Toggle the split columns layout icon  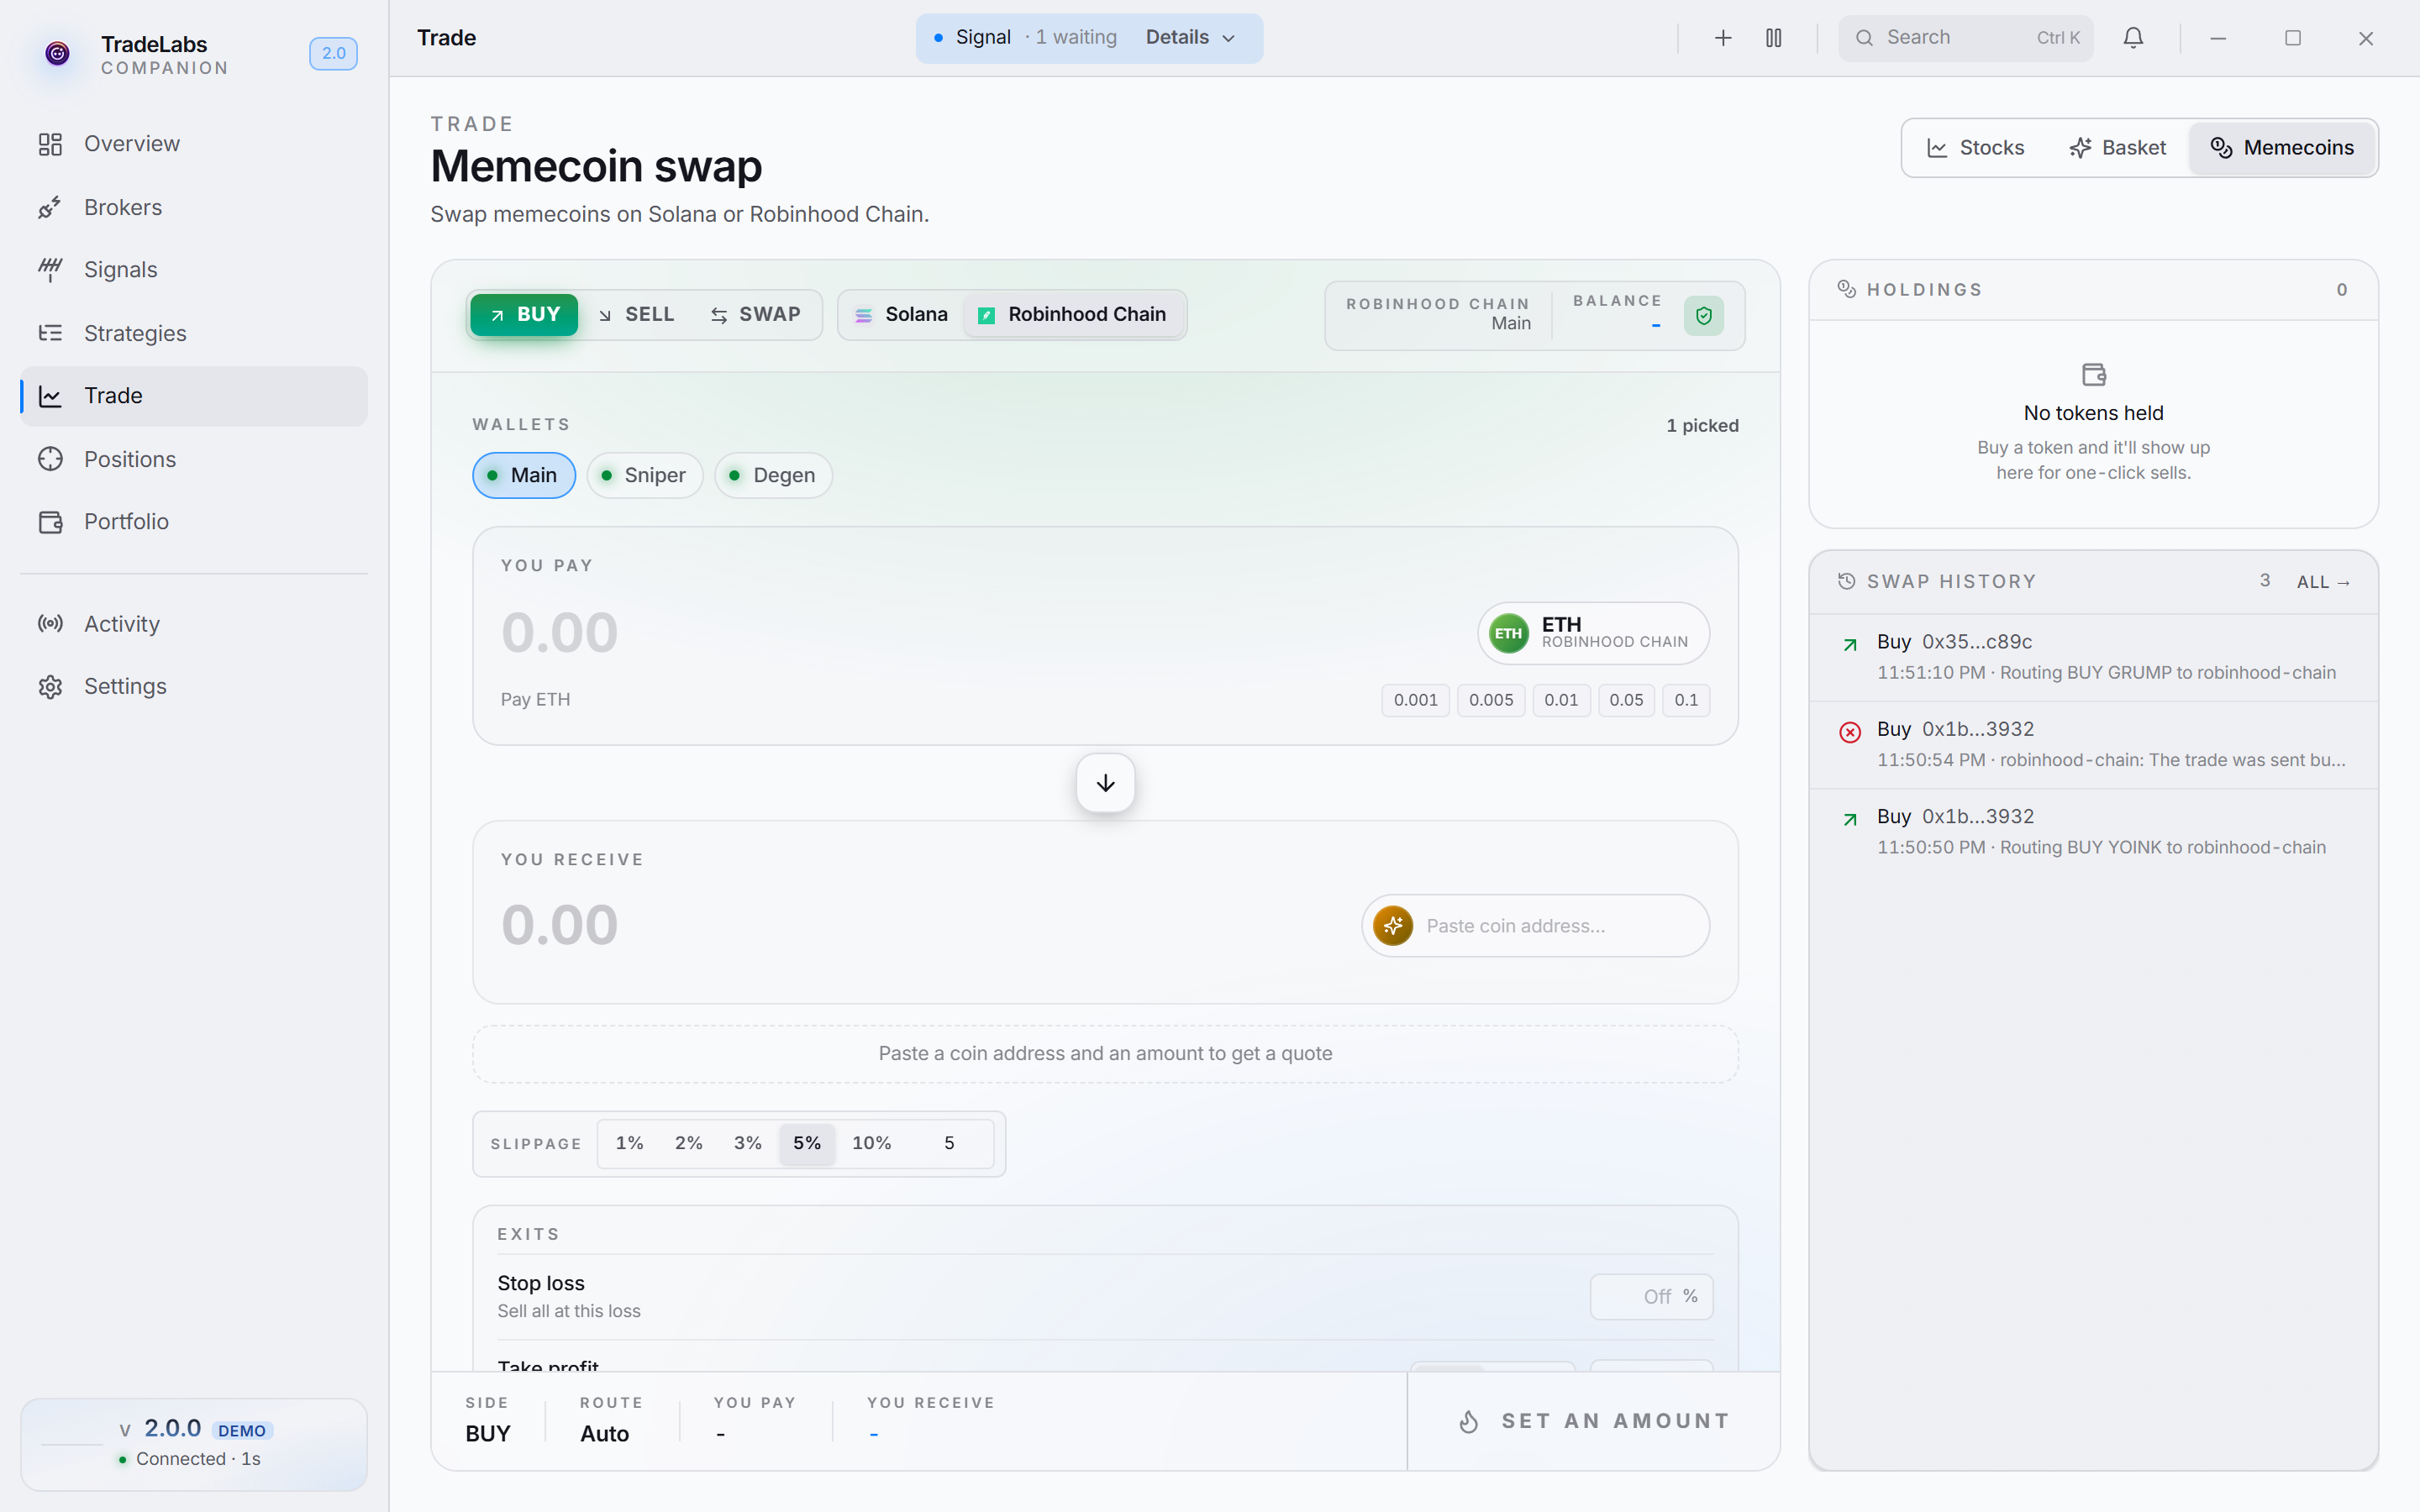tap(1773, 38)
